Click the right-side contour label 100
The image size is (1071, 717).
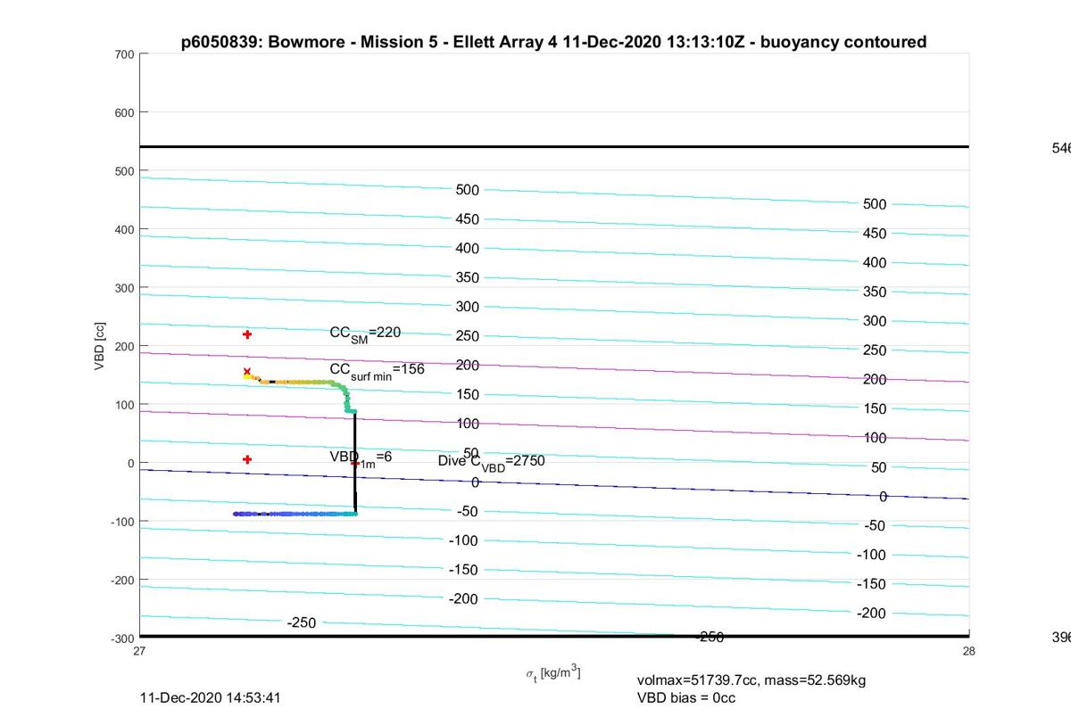[875, 438]
